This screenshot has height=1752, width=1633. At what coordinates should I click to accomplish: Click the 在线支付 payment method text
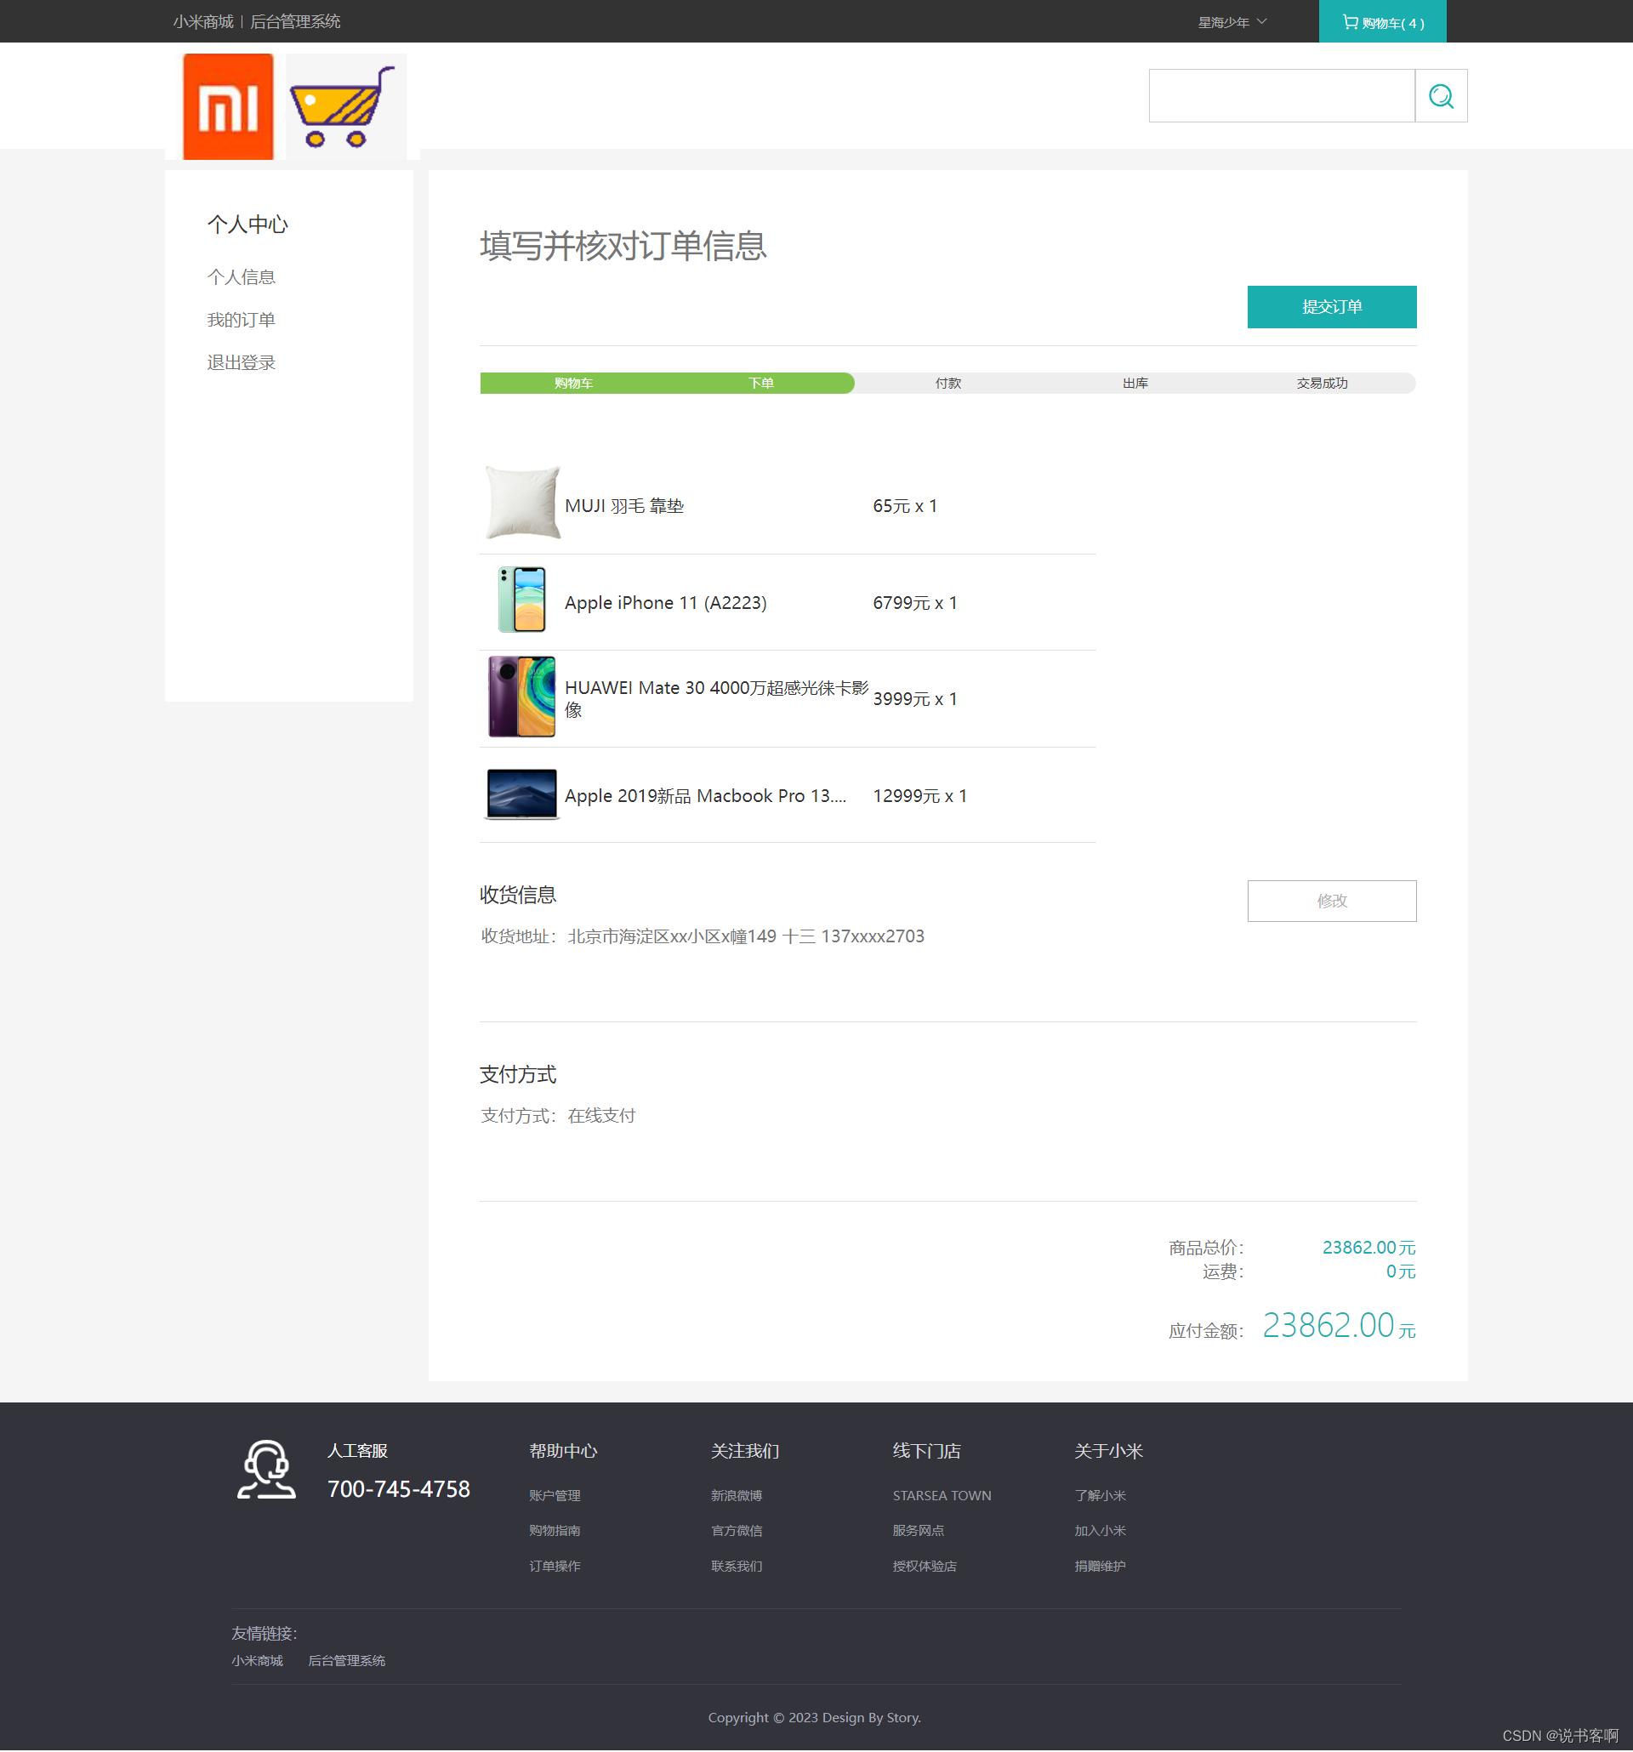click(601, 1116)
